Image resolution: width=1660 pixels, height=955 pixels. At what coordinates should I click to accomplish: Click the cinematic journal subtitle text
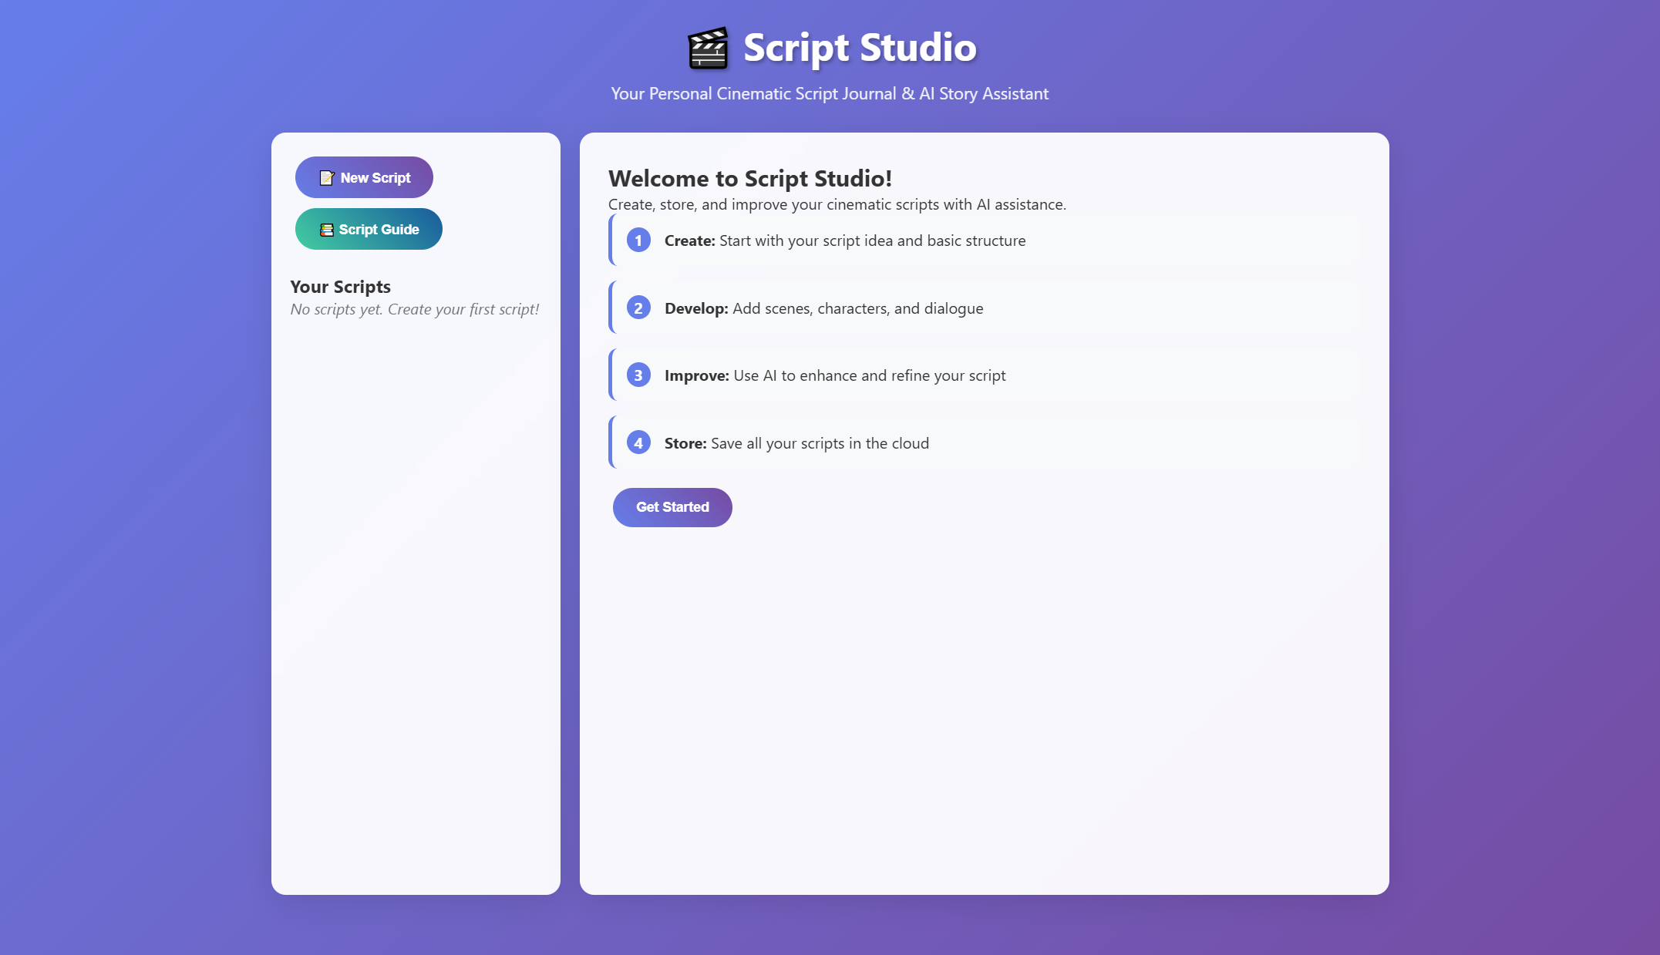click(x=829, y=93)
